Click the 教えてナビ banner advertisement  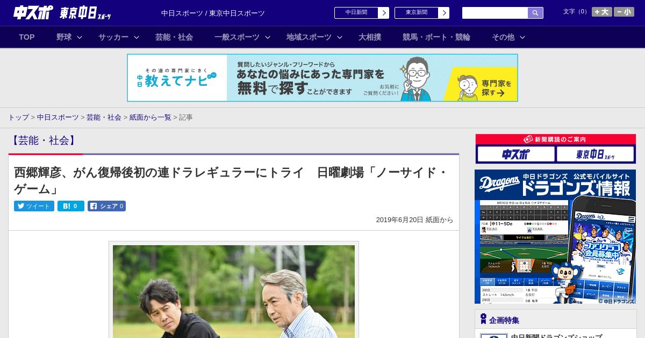click(x=322, y=78)
